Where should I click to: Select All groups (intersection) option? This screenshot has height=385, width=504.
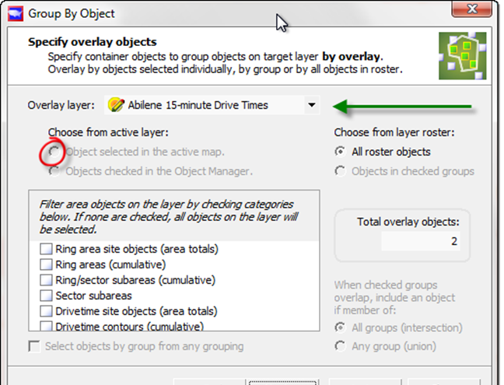(x=341, y=328)
